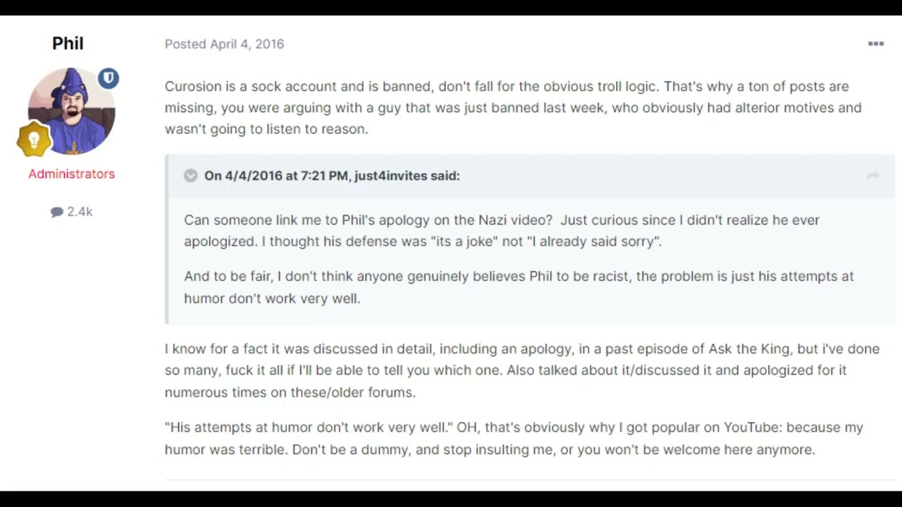The width and height of the screenshot is (902, 507).
Task: Open the post options three-dot menu
Action: coord(875,44)
